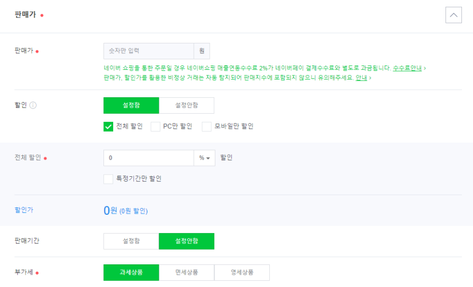
Task: Click the arrow after 수수료안내 link
Action: [425, 69]
